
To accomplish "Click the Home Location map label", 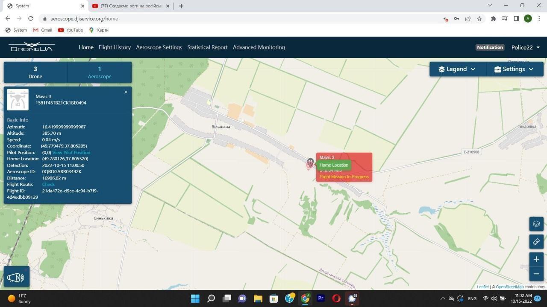I will pos(334,165).
